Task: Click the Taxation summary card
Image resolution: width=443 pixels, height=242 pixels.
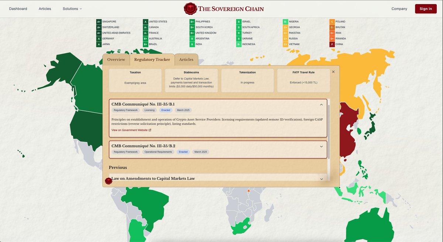Action: click(135, 80)
